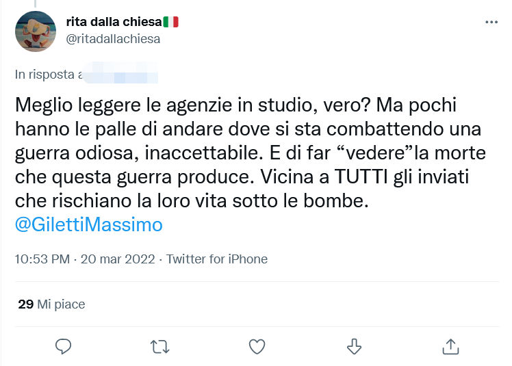Like the tweet with the heart
Viewport: 512px width, 366px height.
257,347
